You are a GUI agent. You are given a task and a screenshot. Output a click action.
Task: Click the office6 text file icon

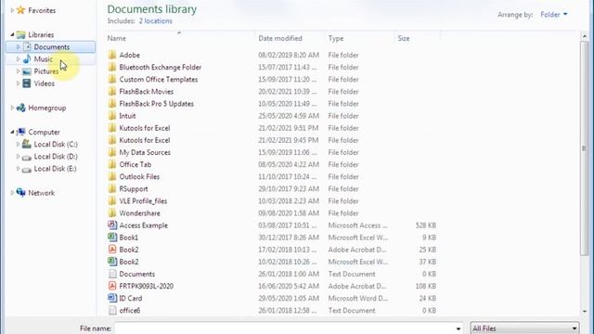112,310
